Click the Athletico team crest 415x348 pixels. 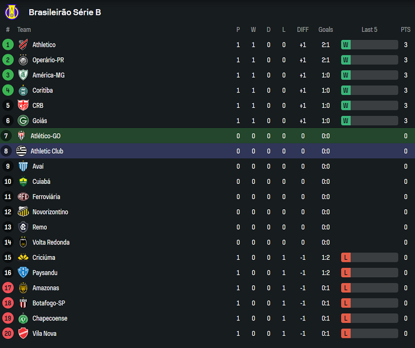(23, 45)
